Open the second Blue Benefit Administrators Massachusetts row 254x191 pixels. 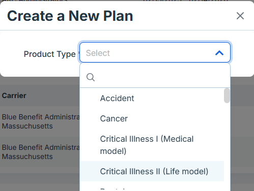(40, 152)
